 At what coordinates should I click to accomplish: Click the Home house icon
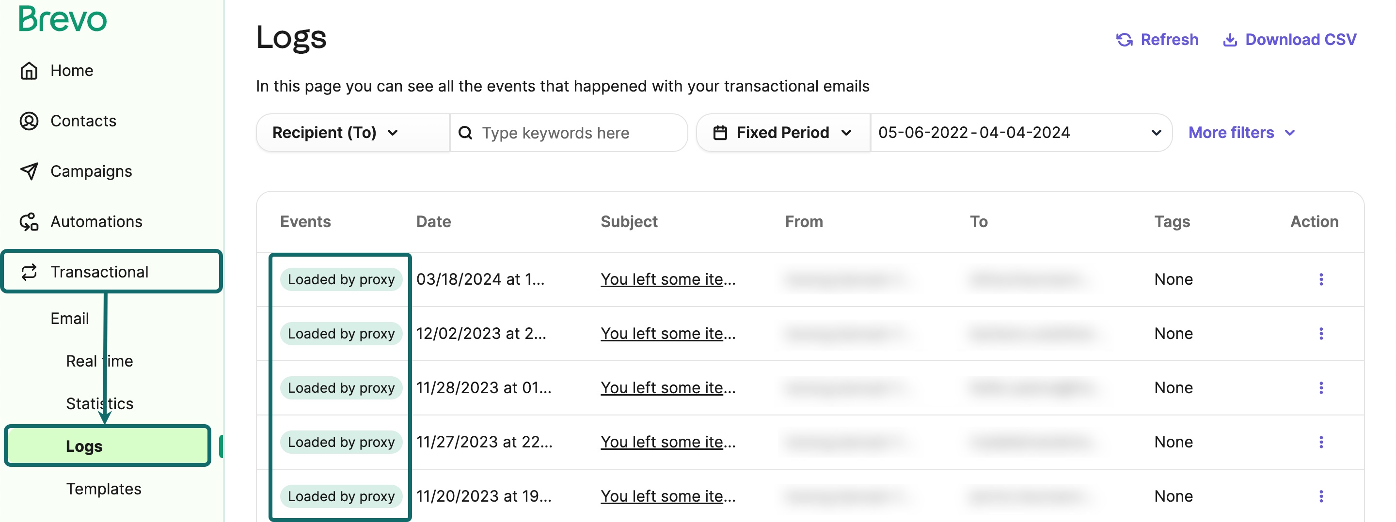pyautogui.click(x=29, y=71)
